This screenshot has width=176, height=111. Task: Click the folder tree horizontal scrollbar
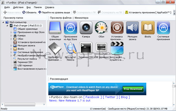pos(20,104)
